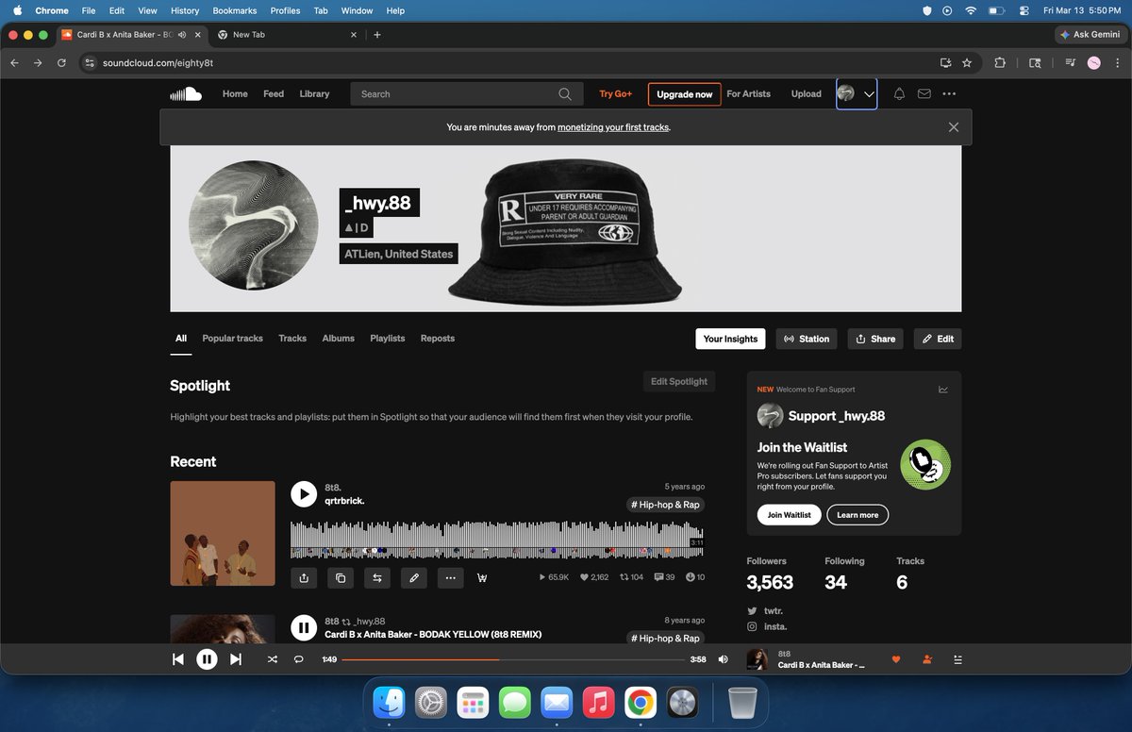Screen dimensions: 1132x732
Task: View the Followers count
Action: (x=770, y=574)
